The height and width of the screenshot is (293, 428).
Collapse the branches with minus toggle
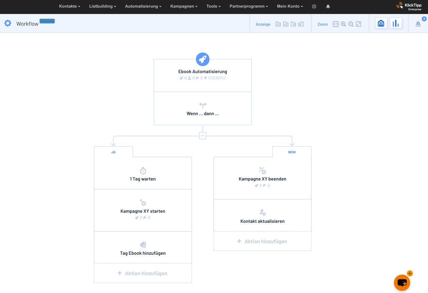(203, 135)
